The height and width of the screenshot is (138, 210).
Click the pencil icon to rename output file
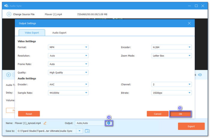[45, 123]
